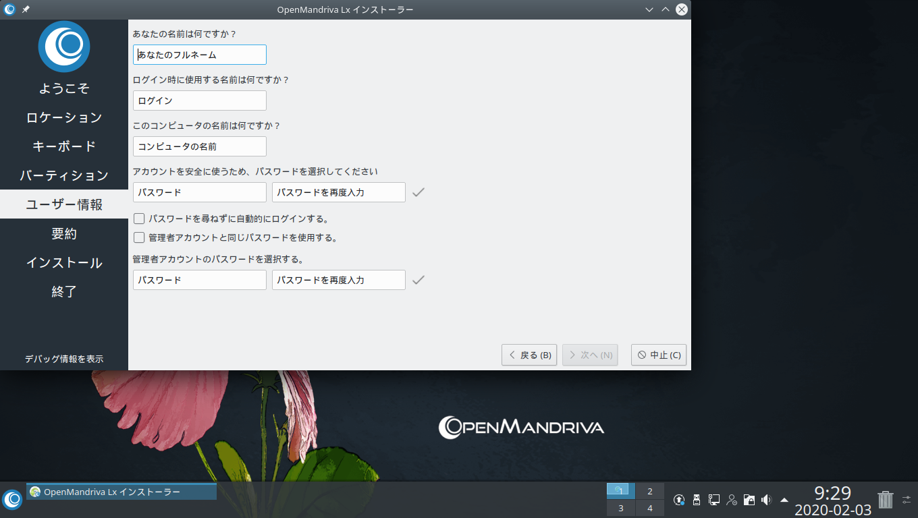The image size is (918, 518).
Task: Click the 戻る (B) back button
Action: pyautogui.click(x=529, y=355)
